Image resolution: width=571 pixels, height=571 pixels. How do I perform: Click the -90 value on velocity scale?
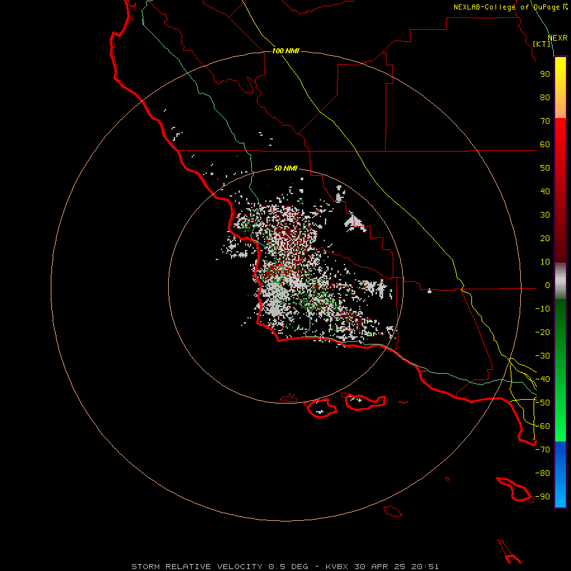[542, 497]
